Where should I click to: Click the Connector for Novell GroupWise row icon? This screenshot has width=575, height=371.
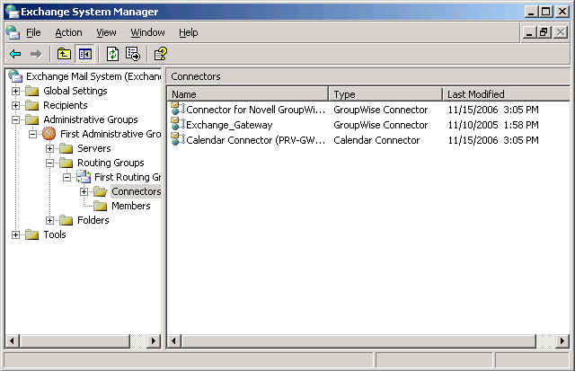178,110
